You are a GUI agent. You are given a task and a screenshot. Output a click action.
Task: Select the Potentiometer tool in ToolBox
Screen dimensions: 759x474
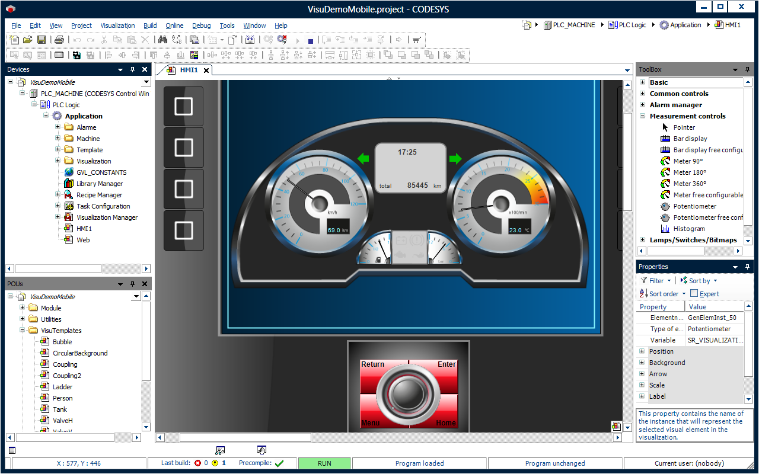tap(694, 206)
